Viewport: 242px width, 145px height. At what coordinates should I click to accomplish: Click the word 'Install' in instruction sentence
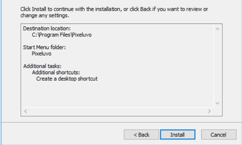pyautogui.click(x=39, y=9)
